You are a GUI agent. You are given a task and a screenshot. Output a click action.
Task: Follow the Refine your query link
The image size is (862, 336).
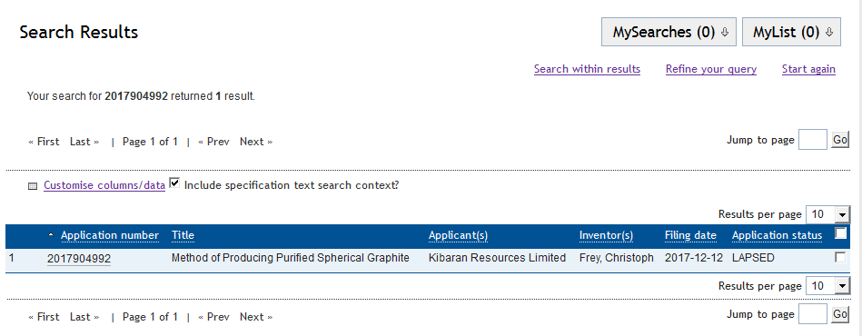click(711, 69)
